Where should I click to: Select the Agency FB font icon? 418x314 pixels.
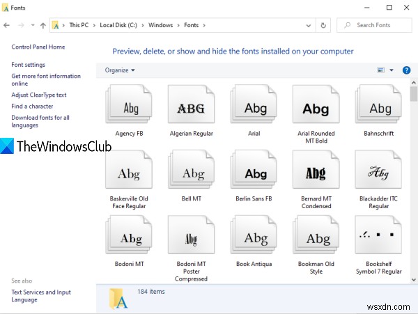click(129, 104)
